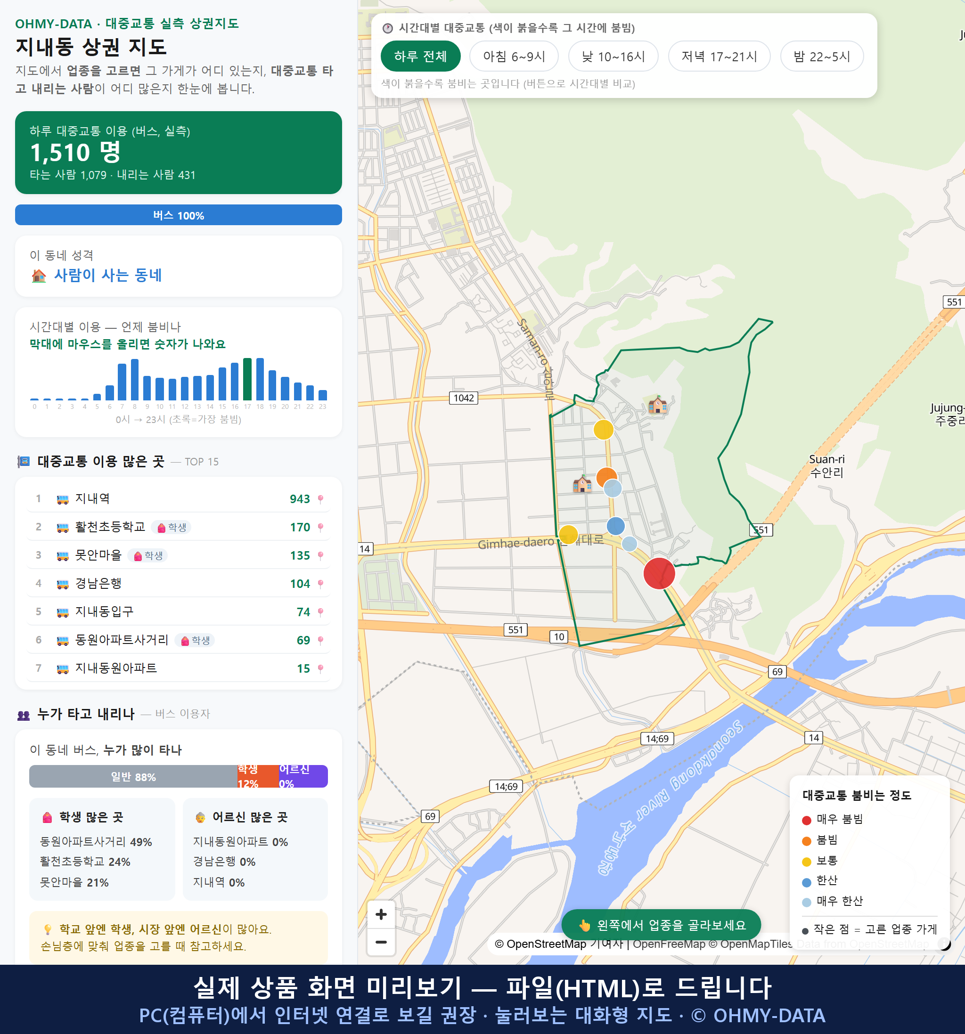Click 동원아파트사거리 49% under 학생 많은 곳
Image resolution: width=965 pixels, height=1034 pixels.
pyautogui.click(x=96, y=841)
